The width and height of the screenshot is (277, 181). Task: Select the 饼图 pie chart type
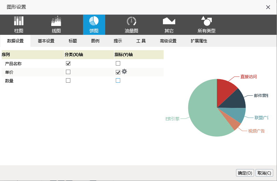tap(94, 25)
